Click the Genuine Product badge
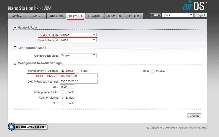The width and height of the screenshot is (219, 137). coord(28,127)
